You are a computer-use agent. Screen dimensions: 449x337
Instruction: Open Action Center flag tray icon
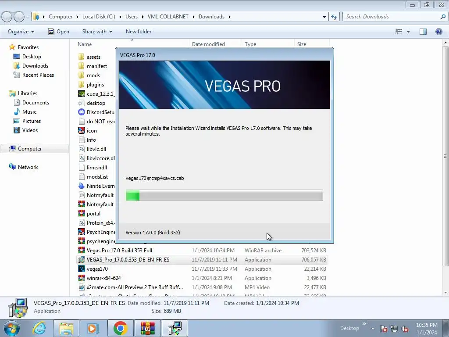point(384,329)
